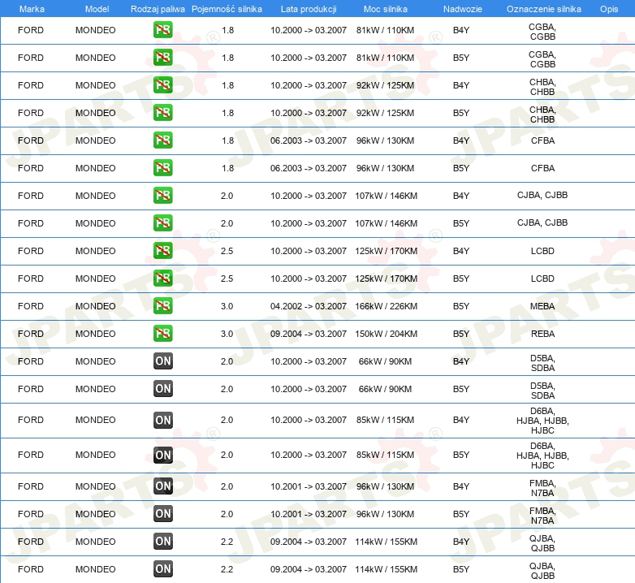Click the Moc silnika column header
This screenshot has width=635, height=583.
(x=386, y=9)
